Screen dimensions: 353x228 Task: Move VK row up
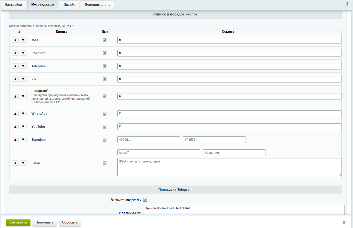coord(15,79)
